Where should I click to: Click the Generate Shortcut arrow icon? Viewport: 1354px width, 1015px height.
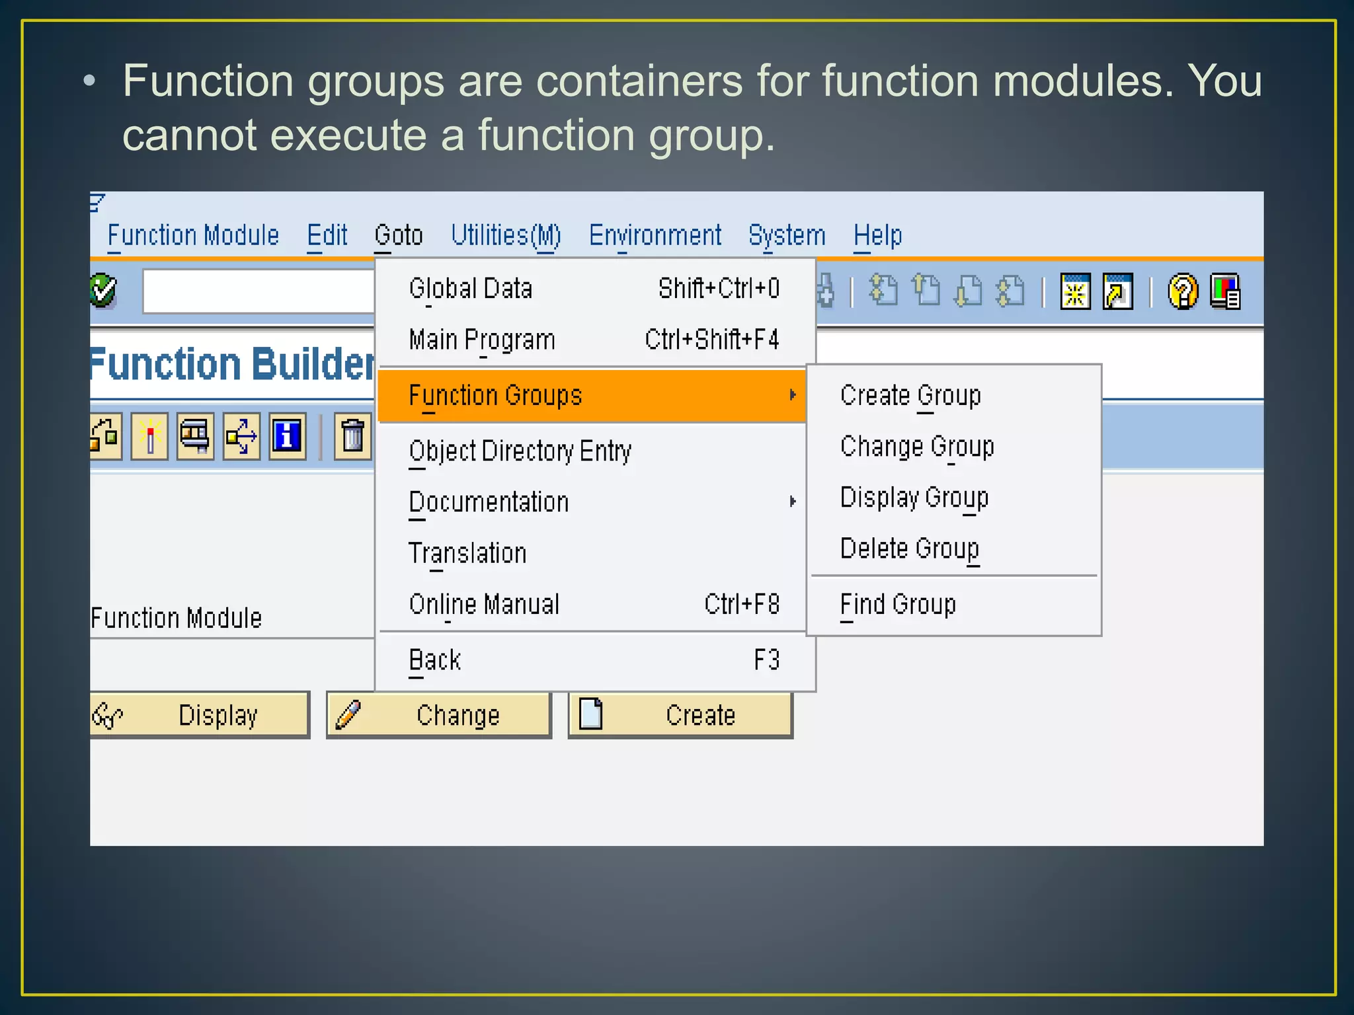click(1117, 291)
